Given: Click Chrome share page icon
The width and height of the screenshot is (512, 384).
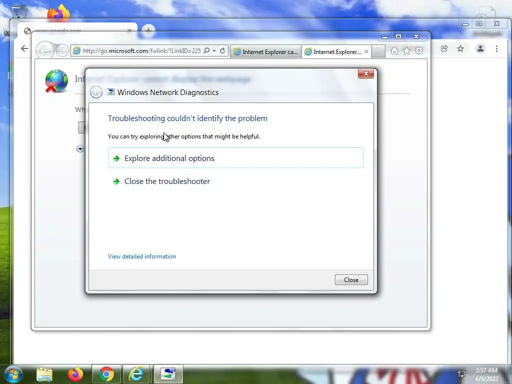Looking at the screenshot, I should point(444,48).
